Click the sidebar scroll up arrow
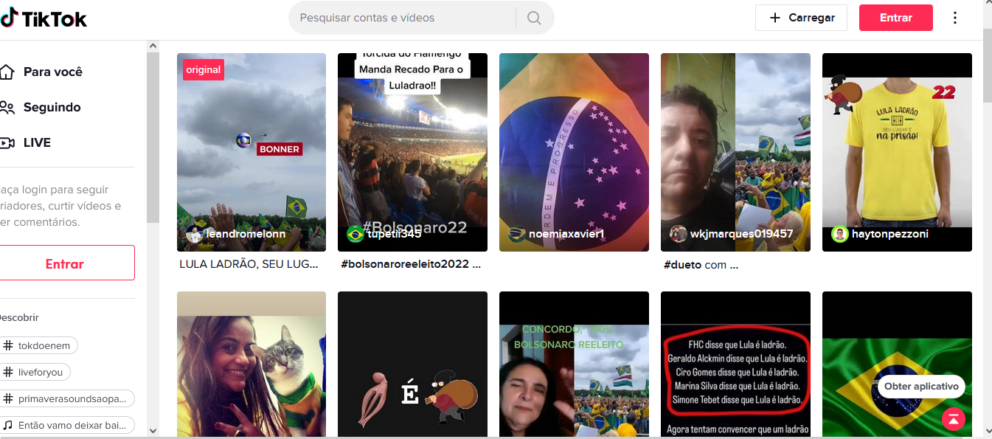Viewport: 992px width, 439px height. (x=153, y=46)
